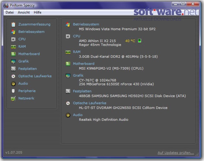This screenshot has height=161, width=204.
Task: Click the green CPU temperature indicator icon
Action: pos(139,41)
